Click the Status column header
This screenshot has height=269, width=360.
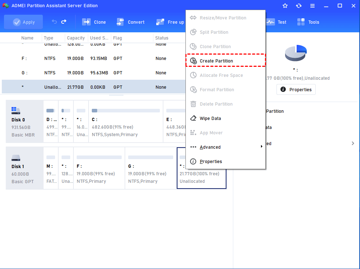[x=162, y=38]
